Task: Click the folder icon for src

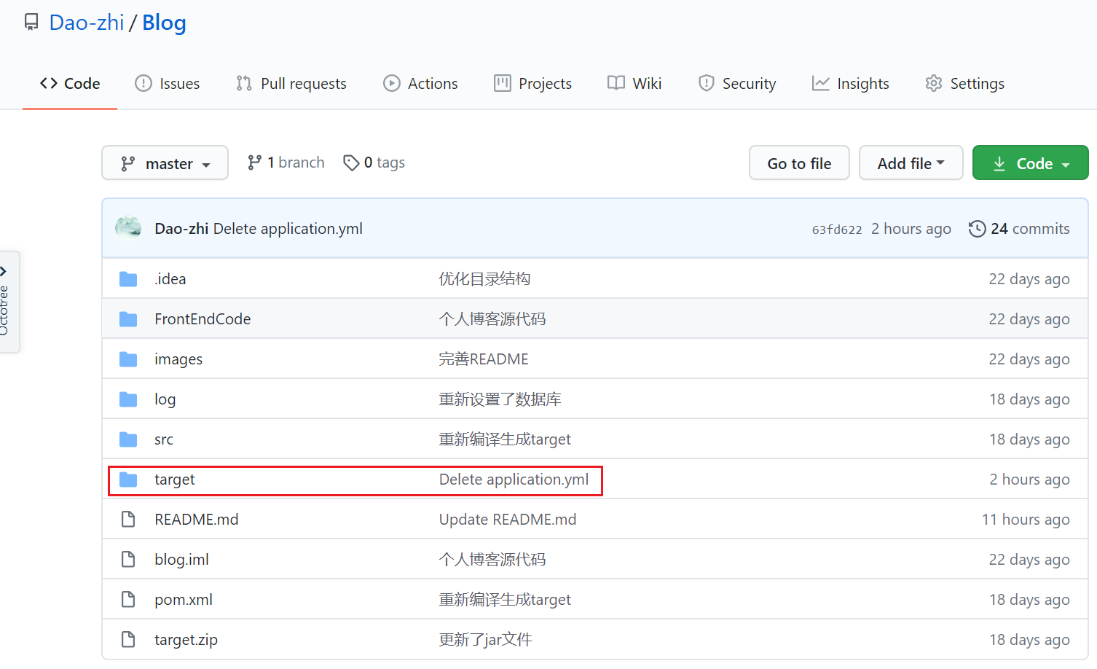Action: pyautogui.click(x=128, y=439)
